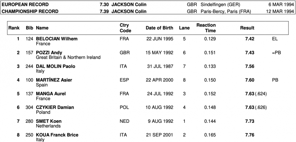The image size is (296, 142).
Task: Select the name POZZI Andy
Action: pos(49,53)
